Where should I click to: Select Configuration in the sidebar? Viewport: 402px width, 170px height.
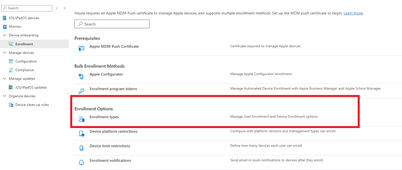tap(26, 61)
